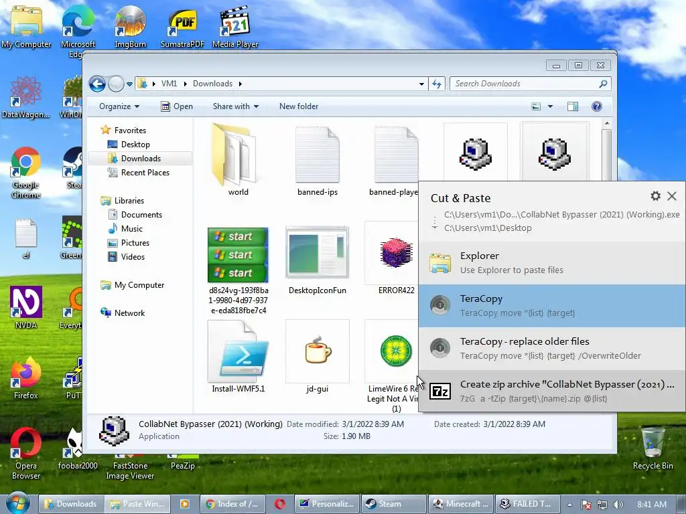Viewport: 686px width, 514px height.
Task: Open ImgBurn desktop shortcut
Action: (x=130, y=27)
